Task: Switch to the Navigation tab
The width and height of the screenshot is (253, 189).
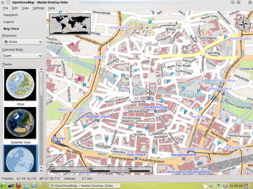Action: tap(11, 15)
